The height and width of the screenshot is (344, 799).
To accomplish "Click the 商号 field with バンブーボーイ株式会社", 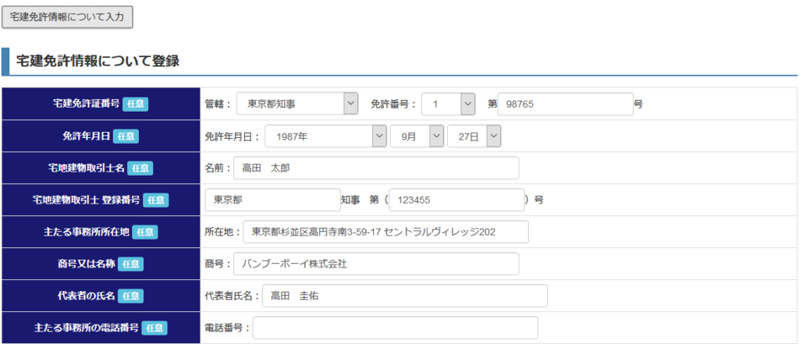I will [377, 264].
